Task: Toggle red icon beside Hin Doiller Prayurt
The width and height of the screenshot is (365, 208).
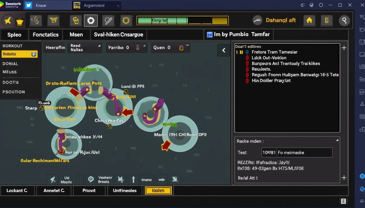Action: pyautogui.click(x=247, y=81)
